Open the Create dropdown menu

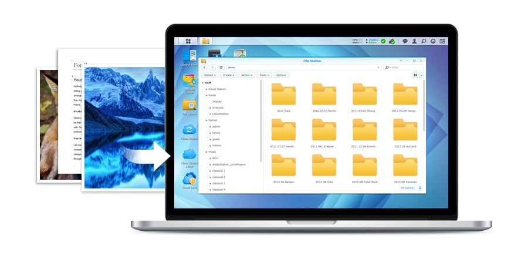coord(228,75)
